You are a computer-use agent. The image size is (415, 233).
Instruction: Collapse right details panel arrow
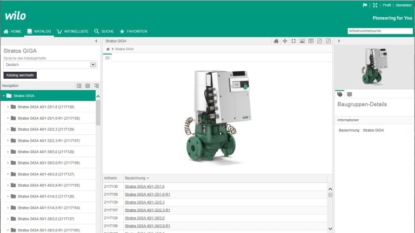click(x=339, y=41)
